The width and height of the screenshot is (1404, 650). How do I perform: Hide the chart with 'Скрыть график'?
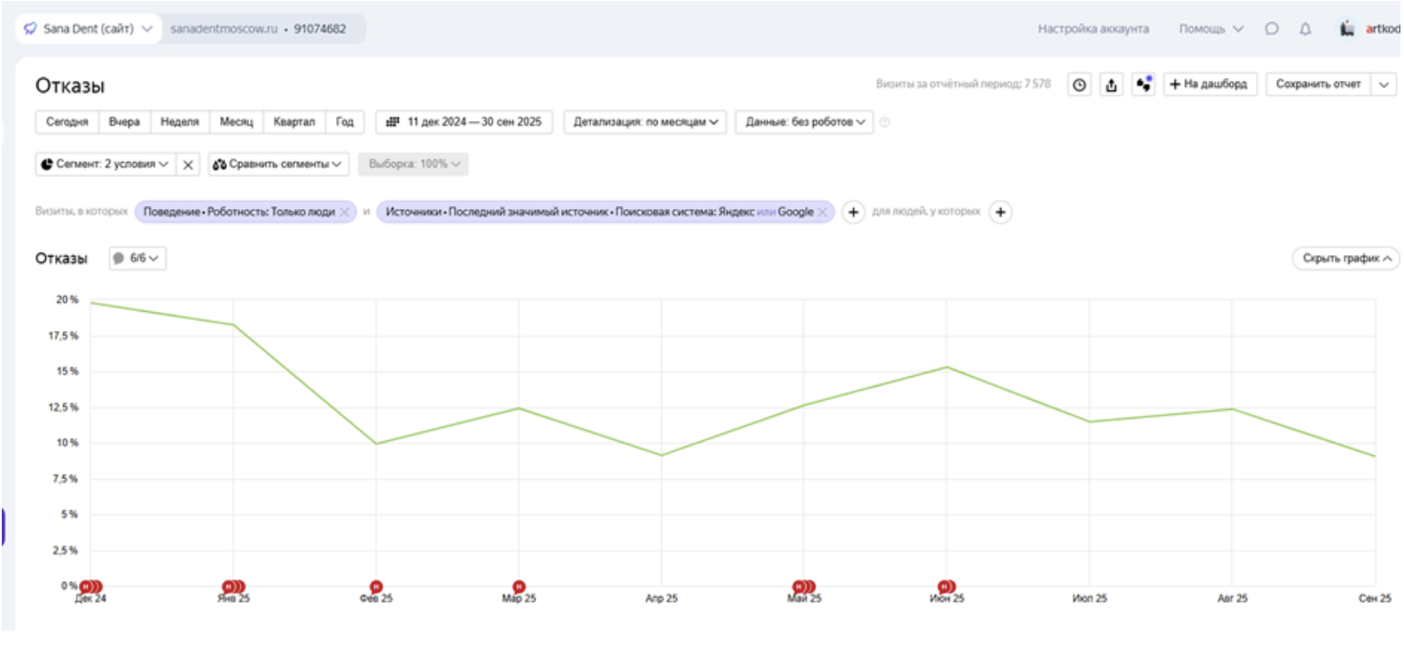pyautogui.click(x=1345, y=259)
